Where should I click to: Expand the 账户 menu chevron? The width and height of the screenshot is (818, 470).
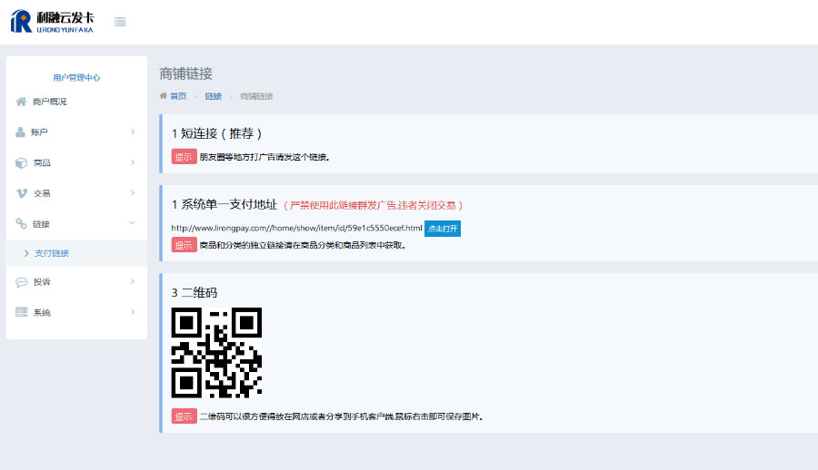click(x=133, y=132)
